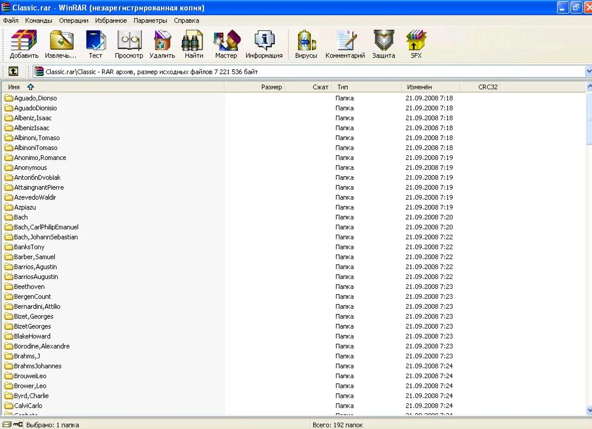Expand the archive path dropdown arrow
Viewport: 592px width, 429px height.
click(587, 71)
